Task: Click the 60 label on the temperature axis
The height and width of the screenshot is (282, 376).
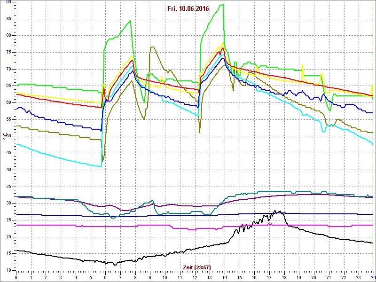Action: click(8, 102)
